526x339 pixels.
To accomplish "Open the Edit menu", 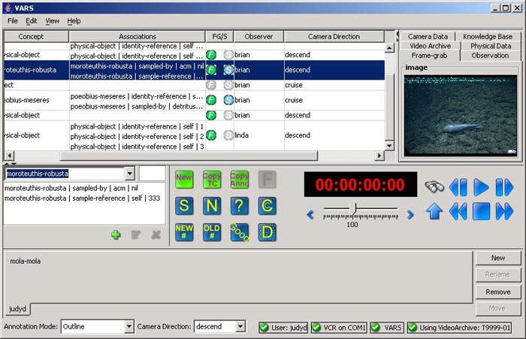I will tap(32, 21).
